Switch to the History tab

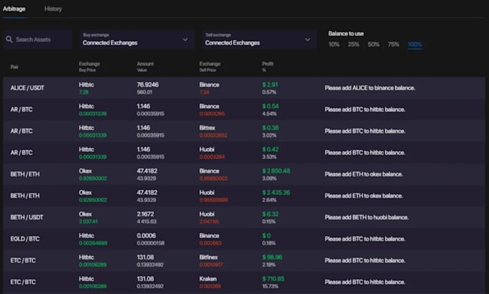click(52, 9)
